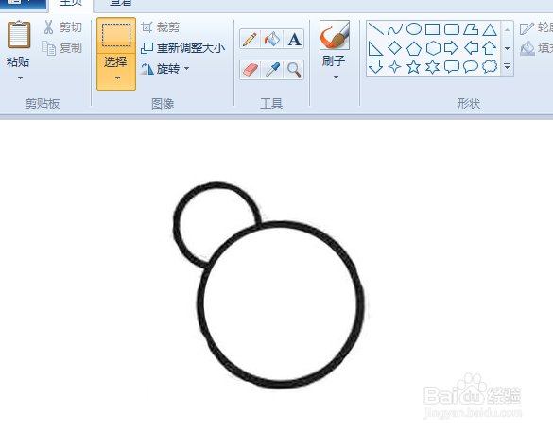Choose the Curve shape

click(x=394, y=29)
